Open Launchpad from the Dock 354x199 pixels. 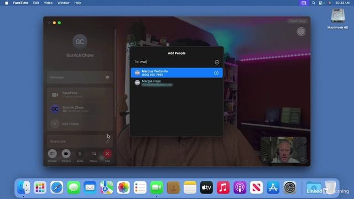[x=40, y=187]
